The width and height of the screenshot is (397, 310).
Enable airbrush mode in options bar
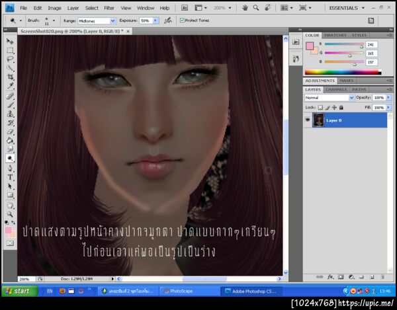pyautogui.click(x=167, y=20)
